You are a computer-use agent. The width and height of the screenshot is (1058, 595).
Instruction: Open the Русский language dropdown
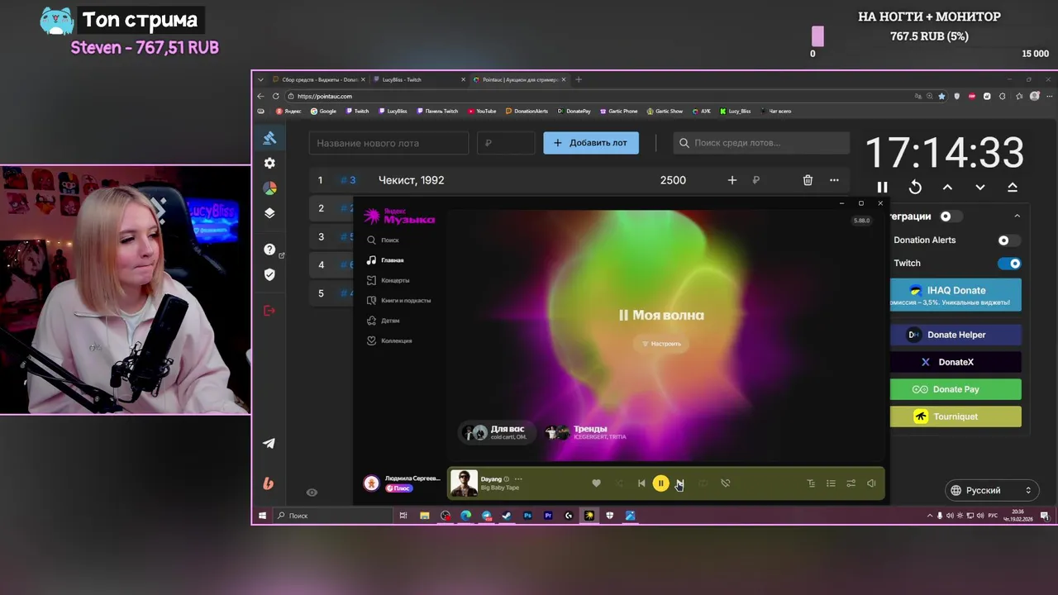click(x=991, y=490)
